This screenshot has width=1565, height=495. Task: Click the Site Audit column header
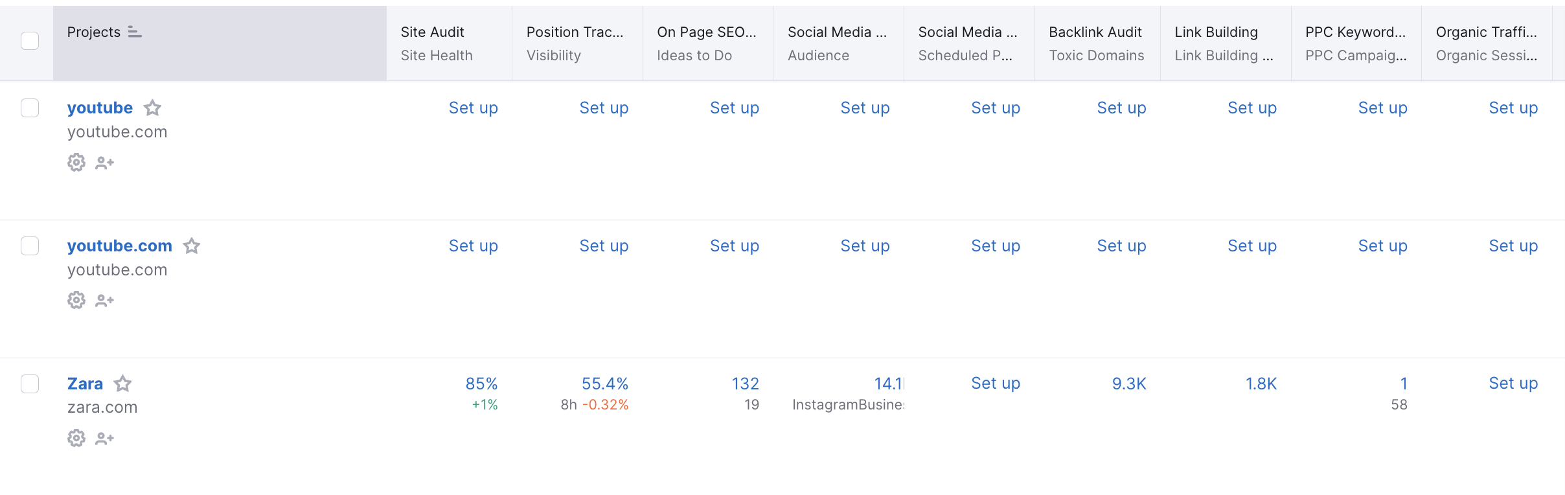click(432, 32)
